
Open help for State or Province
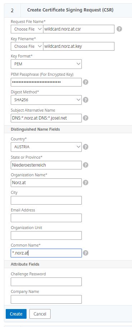[85, 165]
